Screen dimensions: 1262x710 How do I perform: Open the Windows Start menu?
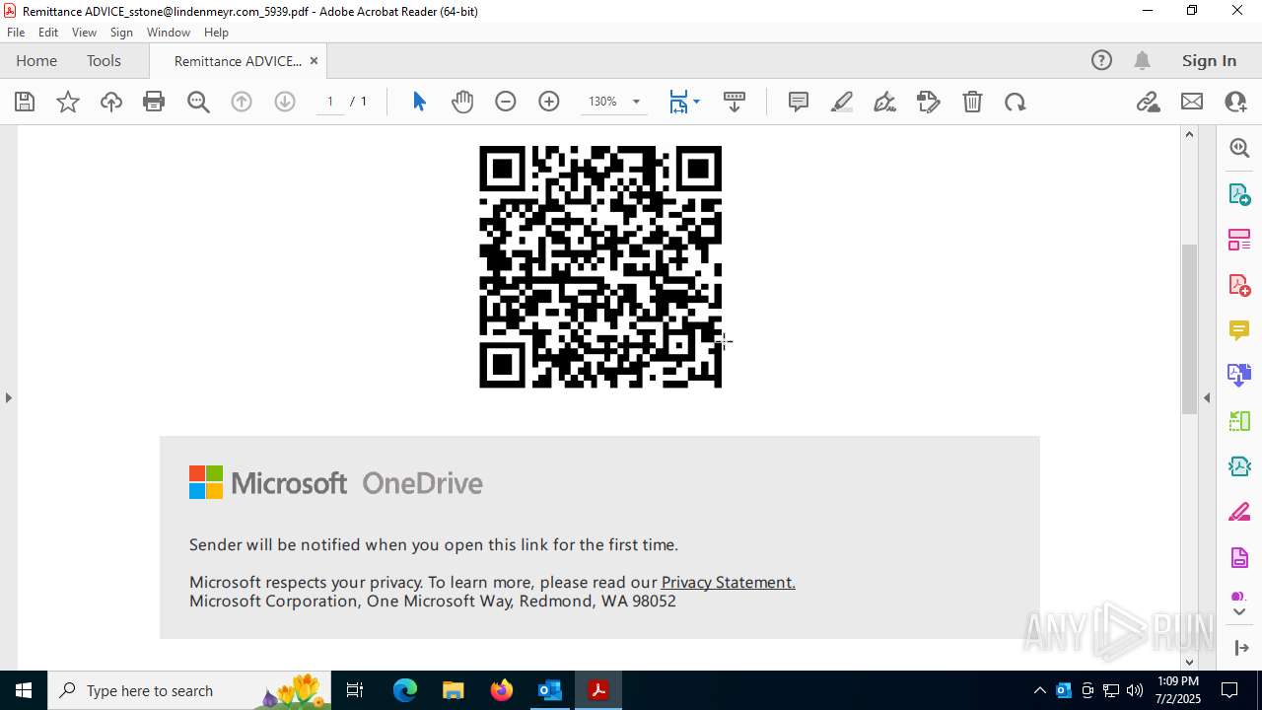pos(24,690)
